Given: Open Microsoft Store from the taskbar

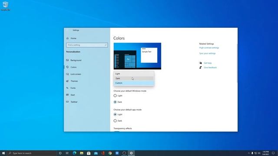Looking at the screenshot, I should [89, 153].
